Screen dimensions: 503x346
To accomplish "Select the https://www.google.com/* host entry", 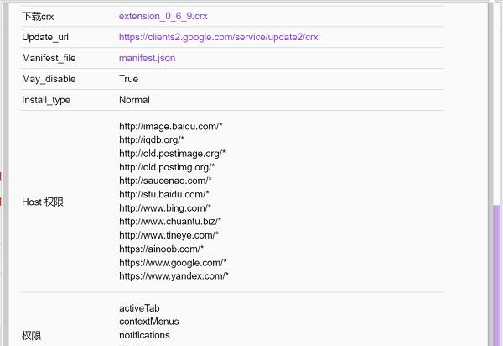I will click(x=173, y=262).
